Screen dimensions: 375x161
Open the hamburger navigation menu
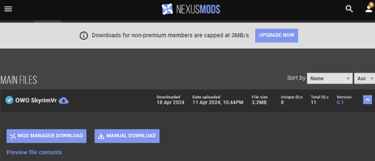tap(8, 9)
